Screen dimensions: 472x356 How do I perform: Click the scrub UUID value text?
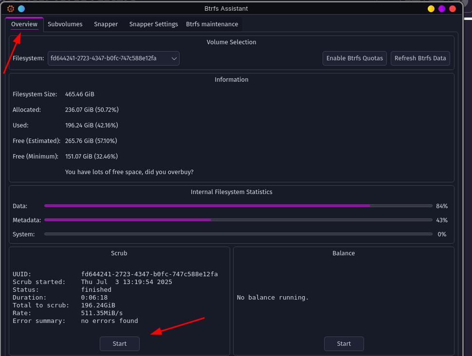click(149, 274)
